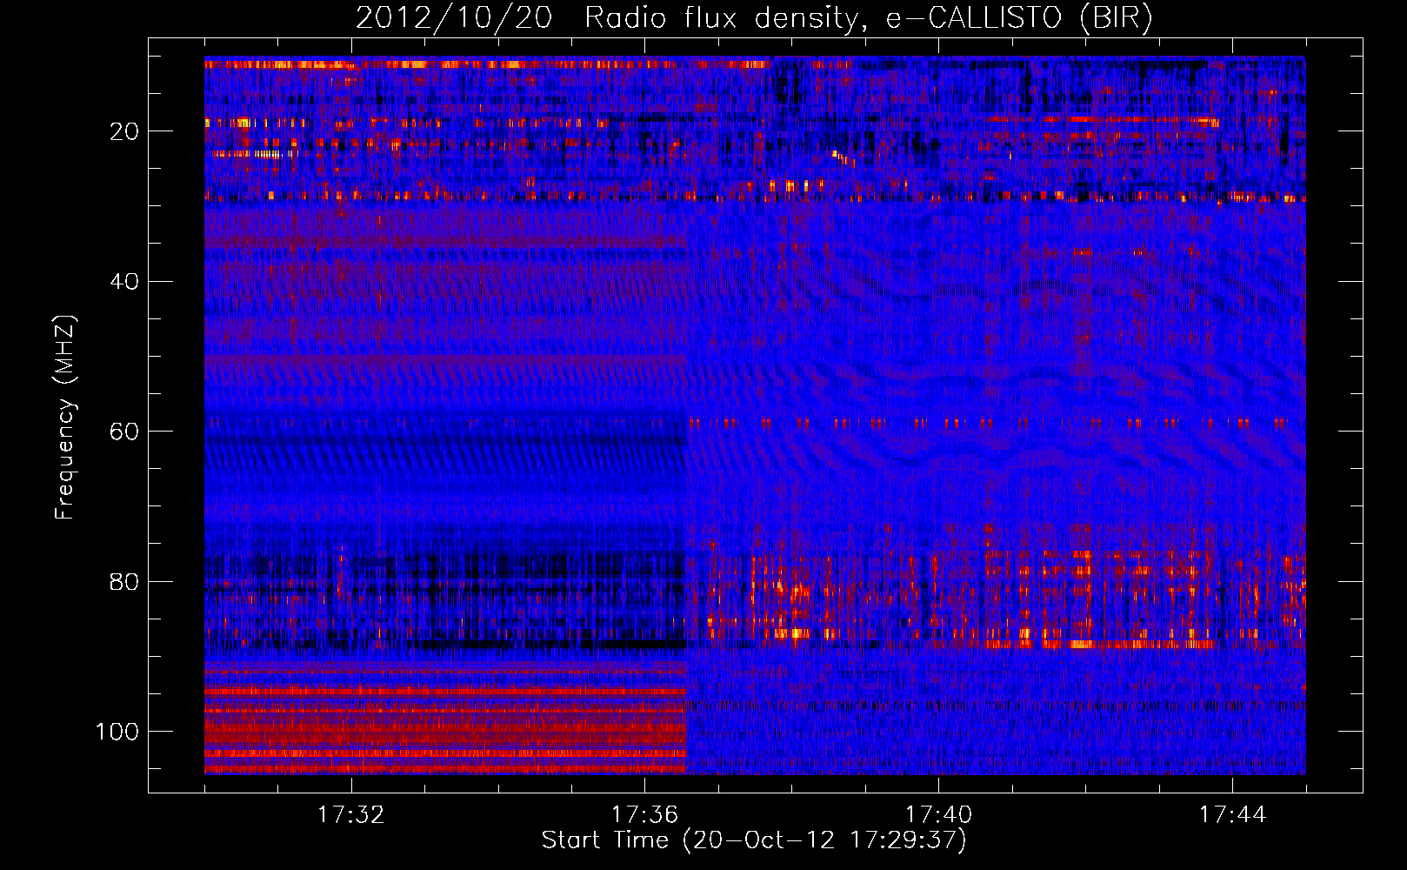The width and height of the screenshot is (1407, 870).
Task: Click the 17:36 time tick label
Action: pos(644,814)
